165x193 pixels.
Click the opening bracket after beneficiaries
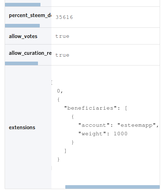coord(126,108)
